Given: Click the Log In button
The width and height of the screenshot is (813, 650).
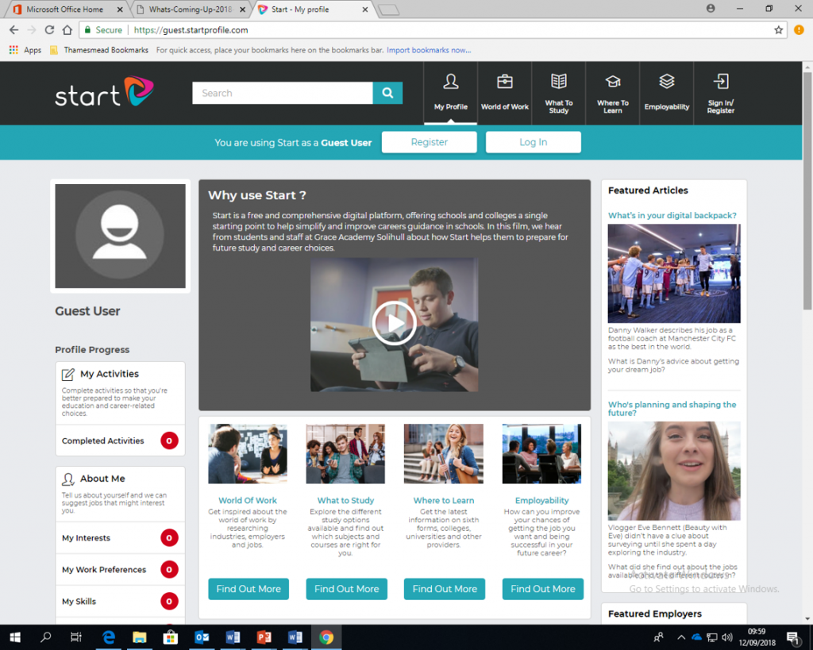Looking at the screenshot, I should point(533,142).
